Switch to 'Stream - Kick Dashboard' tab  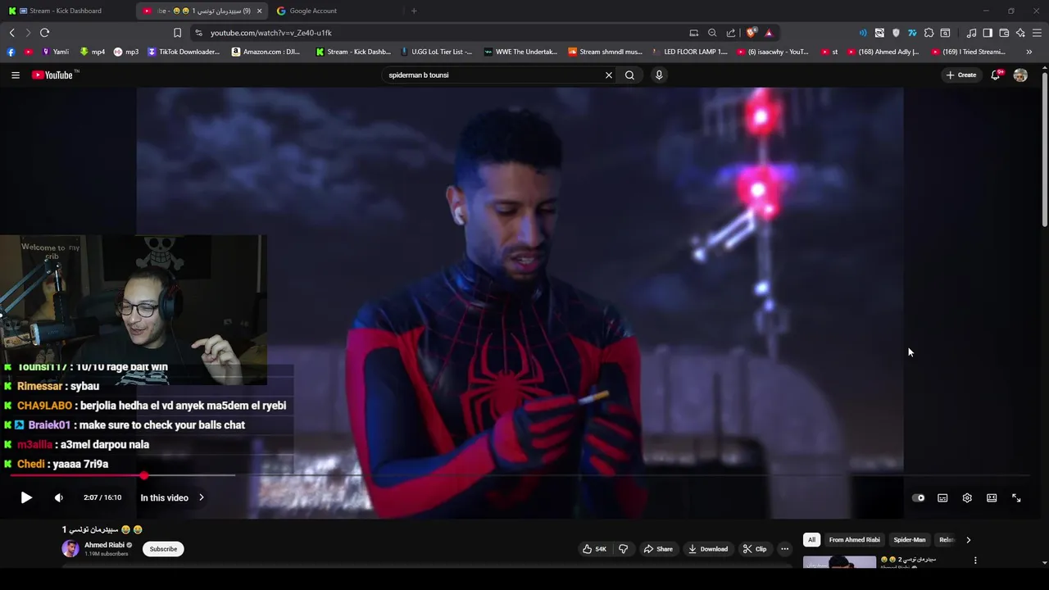point(66,11)
